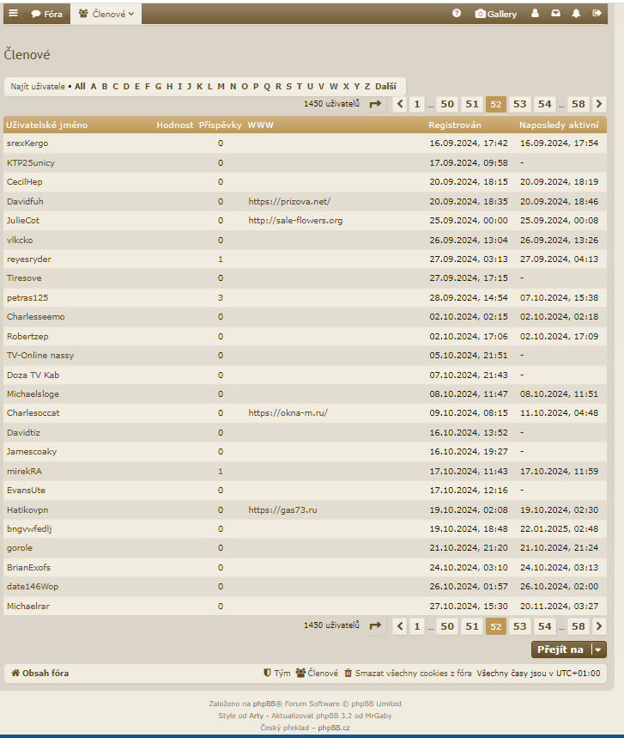Screen dimensions: 624x738
Task: Open the Fóra tab
Action: coord(48,14)
